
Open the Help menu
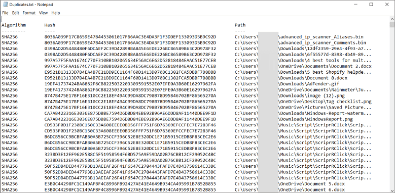(x=56, y=13)
